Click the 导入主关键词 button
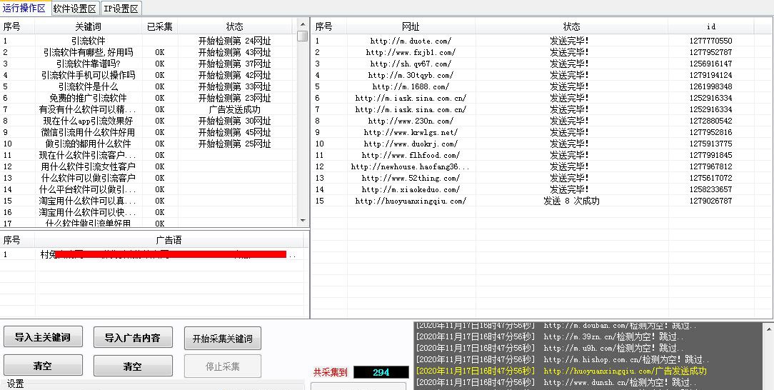 [42, 337]
